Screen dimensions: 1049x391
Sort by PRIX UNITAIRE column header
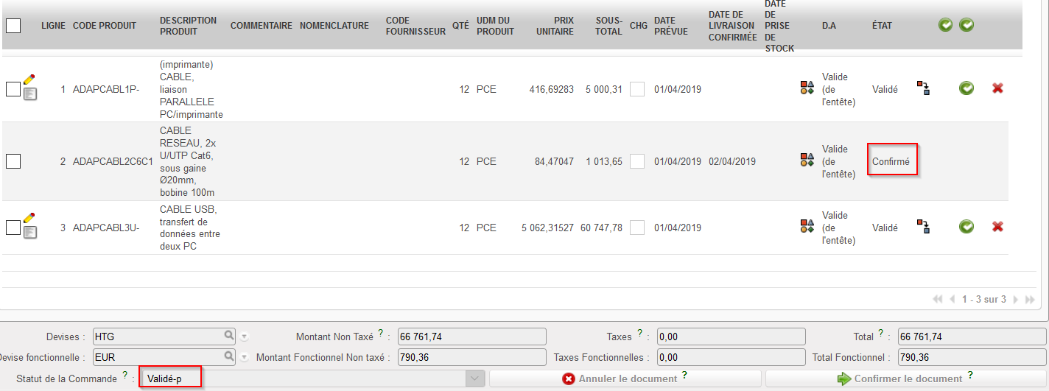pyautogui.click(x=555, y=26)
